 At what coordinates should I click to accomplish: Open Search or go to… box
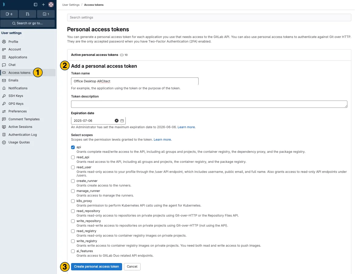coord(27,23)
